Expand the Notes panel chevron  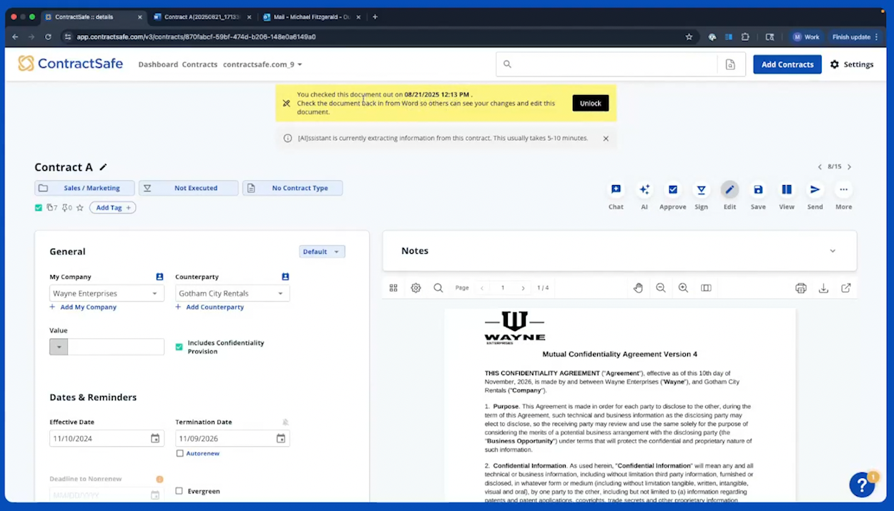[x=832, y=251]
